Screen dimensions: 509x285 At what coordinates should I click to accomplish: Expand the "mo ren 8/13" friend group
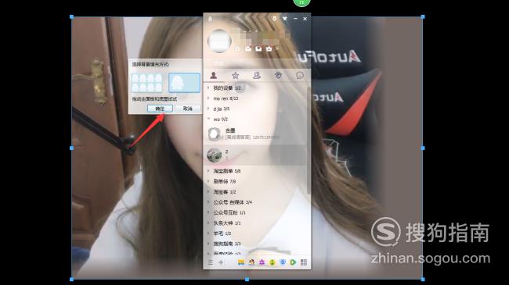click(x=226, y=98)
